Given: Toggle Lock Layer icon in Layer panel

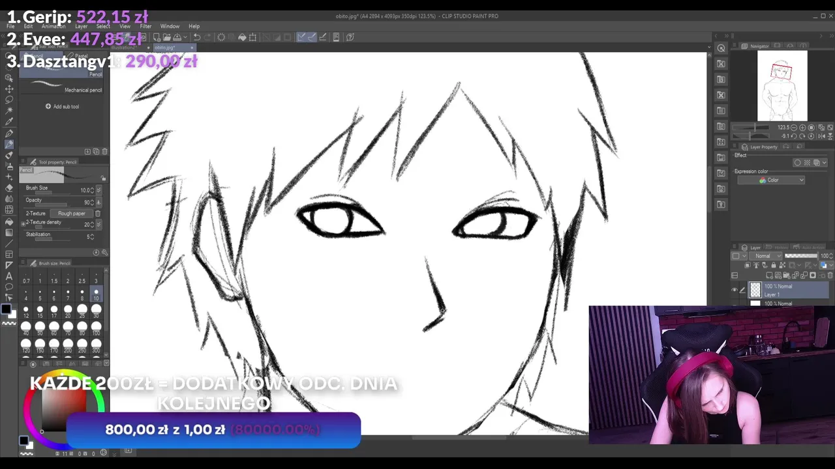Looking at the screenshot, I should click(774, 266).
